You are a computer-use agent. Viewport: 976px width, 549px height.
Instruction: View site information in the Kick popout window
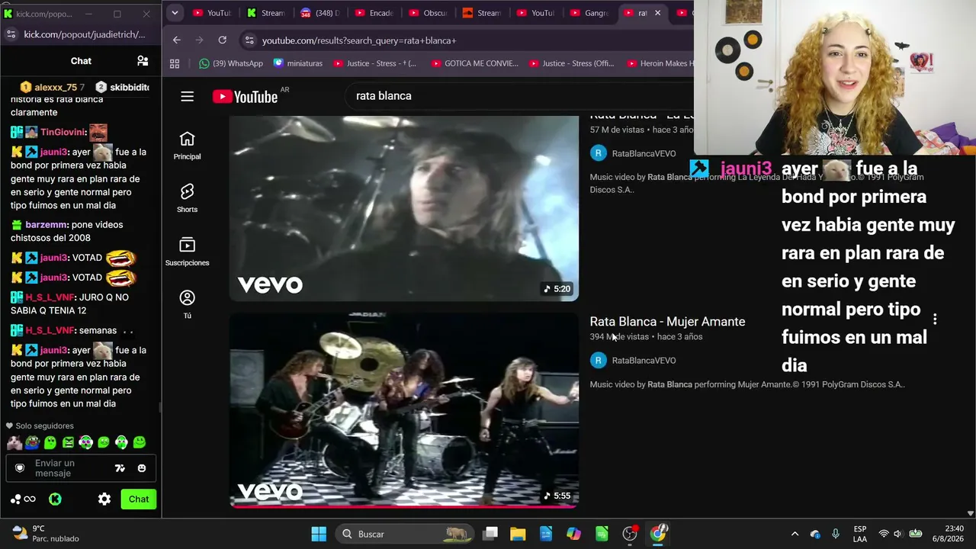[11, 34]
